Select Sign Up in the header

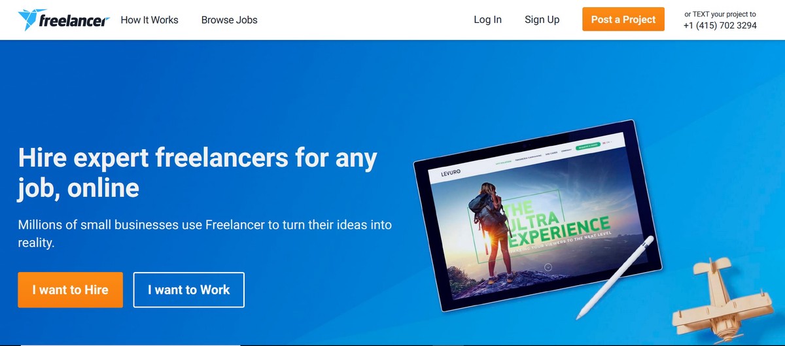542,20
